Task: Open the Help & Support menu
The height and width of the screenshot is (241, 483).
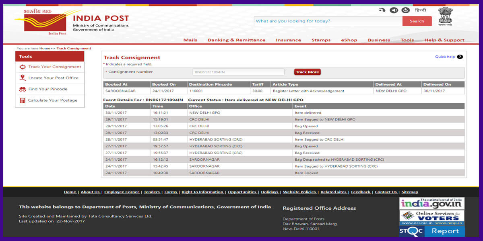Action: pos(444,40)
